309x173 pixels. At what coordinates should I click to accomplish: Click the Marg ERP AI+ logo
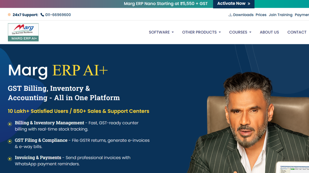23,32
